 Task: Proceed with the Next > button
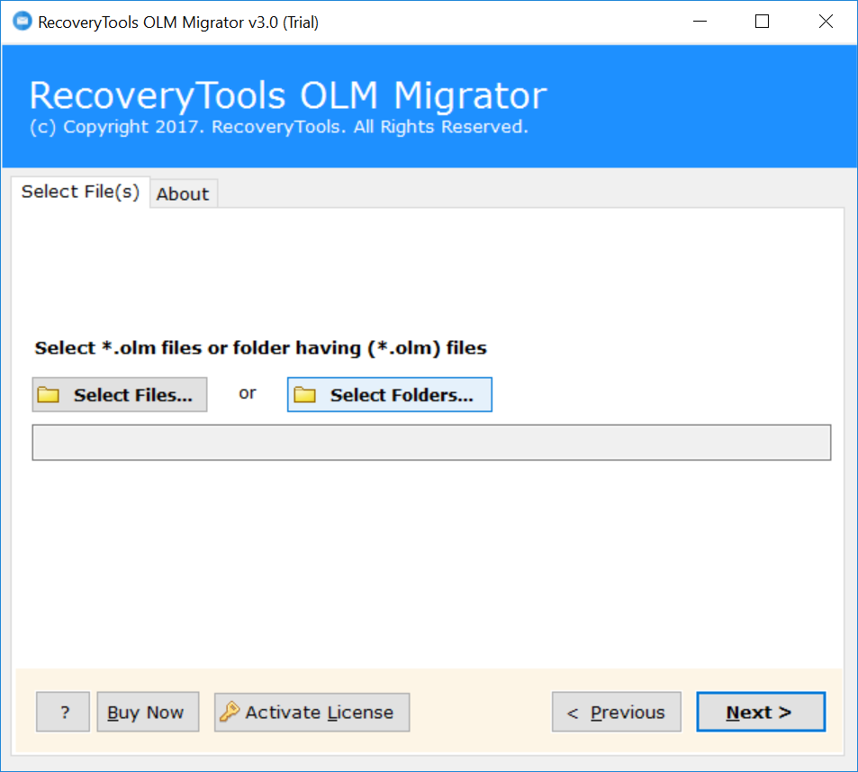(x=761, y=712)
